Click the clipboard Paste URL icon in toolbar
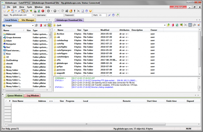The height and width of the screenshot is (132, 203). tap(35, 11)
